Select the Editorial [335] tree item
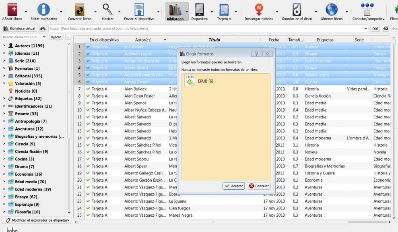The image size is (398, 232). point(29,76)
